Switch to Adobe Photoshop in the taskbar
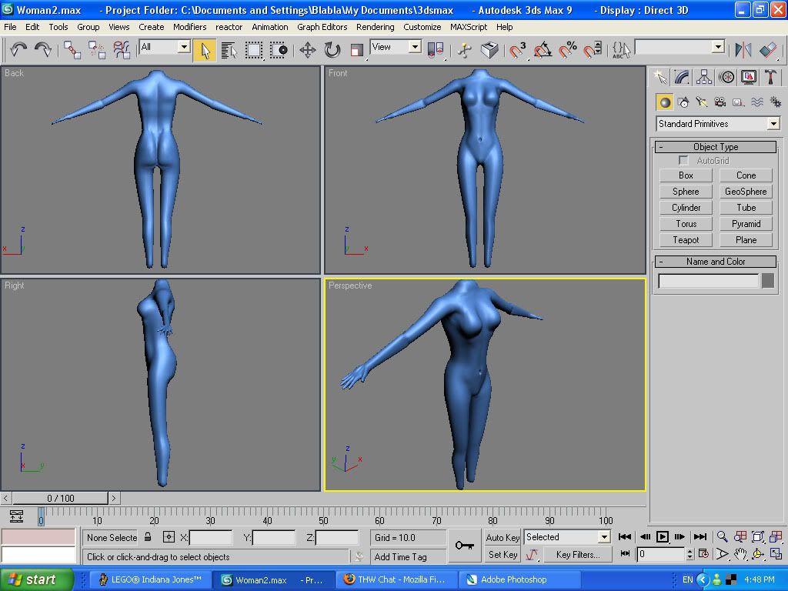Screen dimensions: 788x591 519,580
